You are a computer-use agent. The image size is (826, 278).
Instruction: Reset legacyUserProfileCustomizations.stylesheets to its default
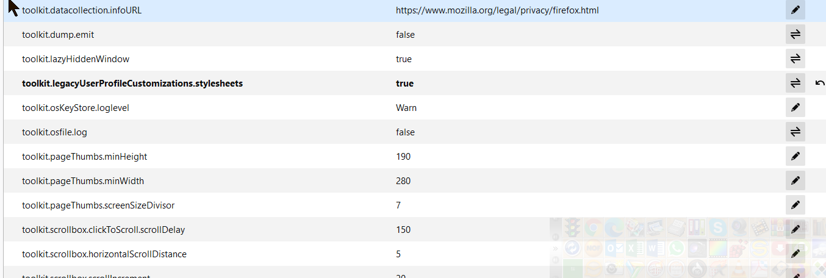pos(820,84)
